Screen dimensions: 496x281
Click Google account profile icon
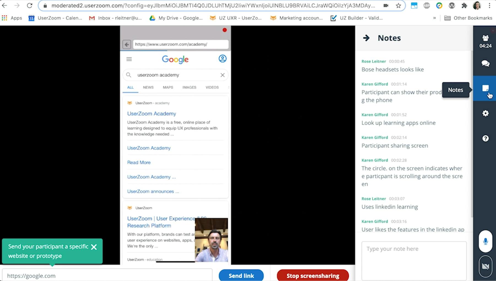tap(223, 59)
